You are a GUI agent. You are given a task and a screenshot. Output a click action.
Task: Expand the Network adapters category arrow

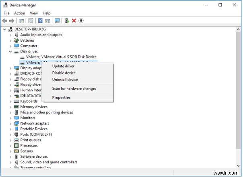[x=10, y=124]
